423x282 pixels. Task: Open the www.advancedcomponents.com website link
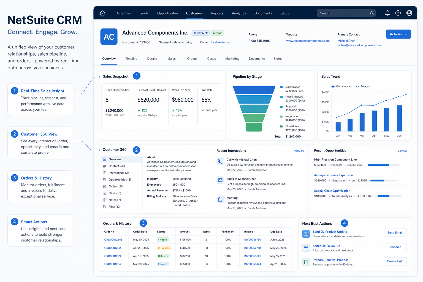coord(308,41)
